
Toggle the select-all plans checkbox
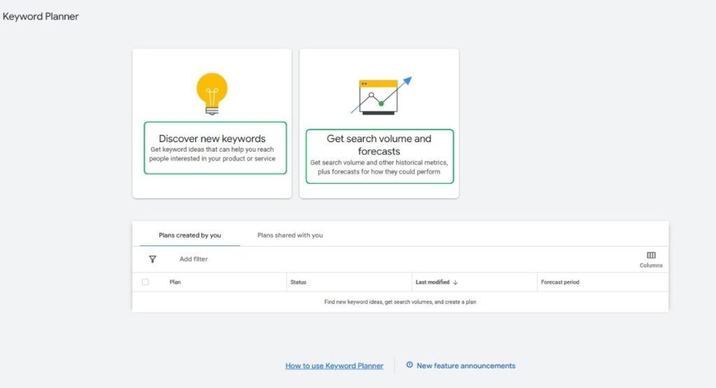tap(145, 282)
